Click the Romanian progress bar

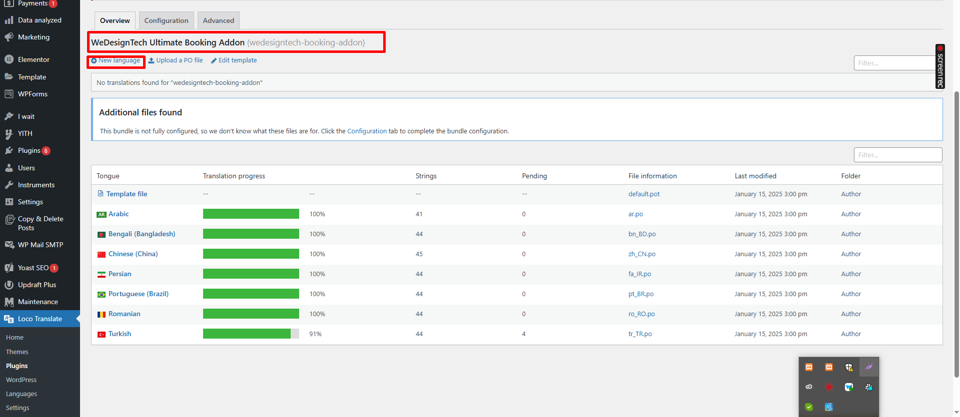point(251,314)
